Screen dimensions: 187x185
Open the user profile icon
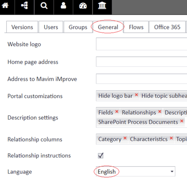click(63, 6)
